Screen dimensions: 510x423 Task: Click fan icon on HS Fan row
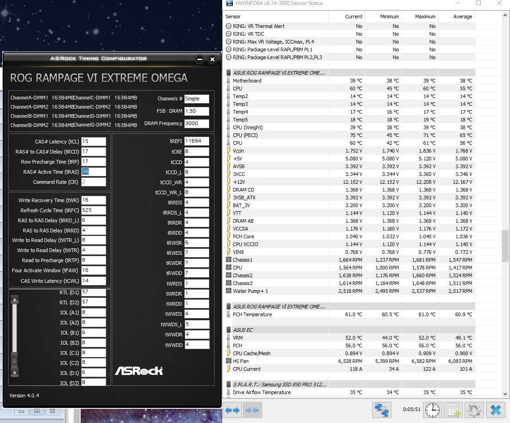(x=228, y=361)
